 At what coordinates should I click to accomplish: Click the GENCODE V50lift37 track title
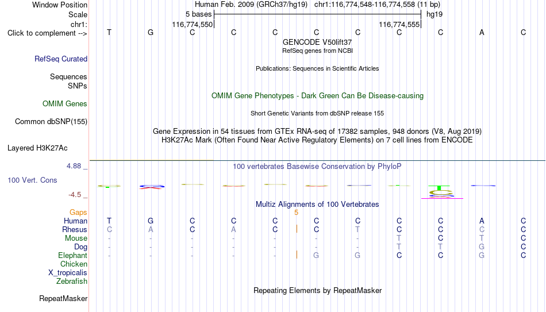point(317,42)
